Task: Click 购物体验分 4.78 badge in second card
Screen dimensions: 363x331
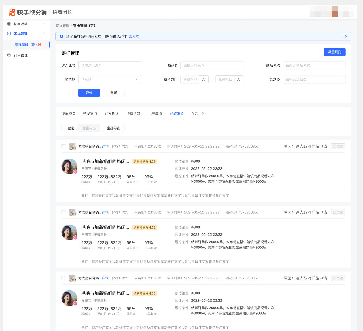Action: (x=144, y=227)
